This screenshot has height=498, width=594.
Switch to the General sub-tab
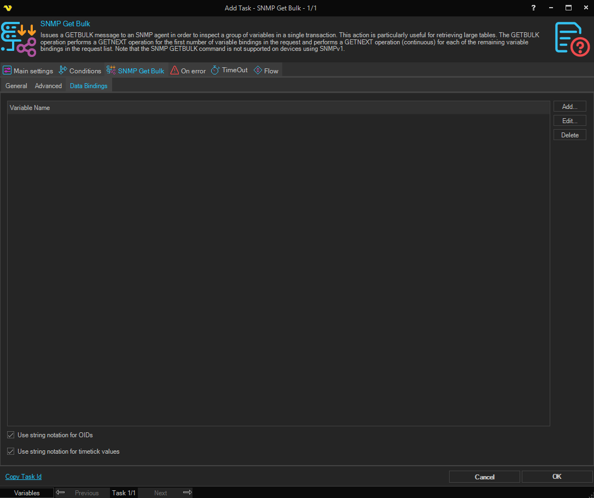coord(16,86)
